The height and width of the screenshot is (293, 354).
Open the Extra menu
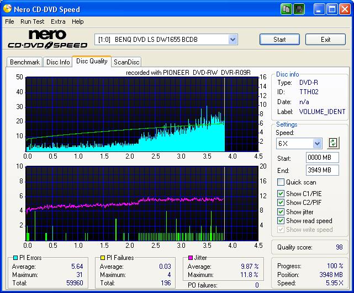[58, 21]
